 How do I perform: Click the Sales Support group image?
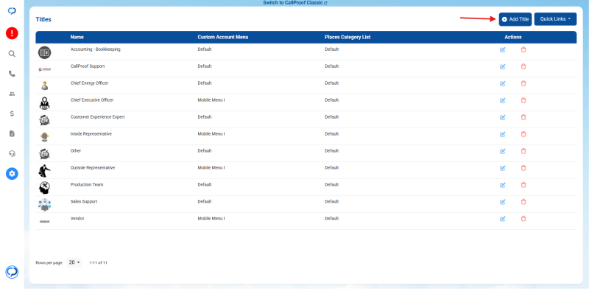point(44,205)
